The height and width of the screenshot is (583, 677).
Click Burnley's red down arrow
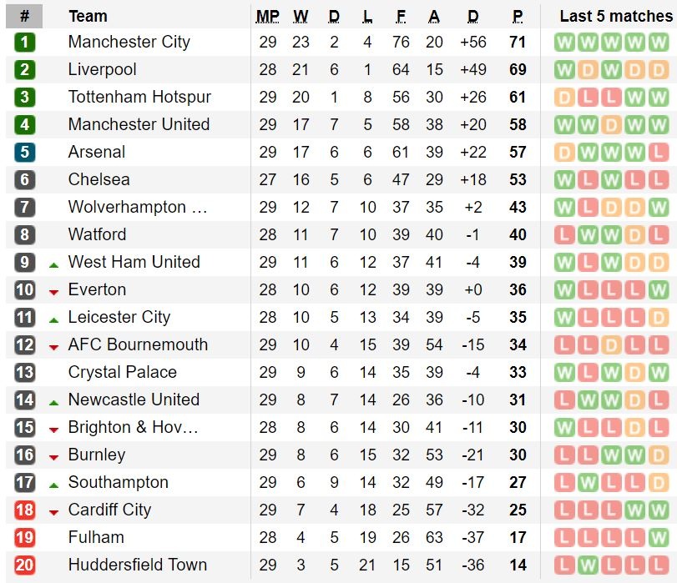(53, 456)
